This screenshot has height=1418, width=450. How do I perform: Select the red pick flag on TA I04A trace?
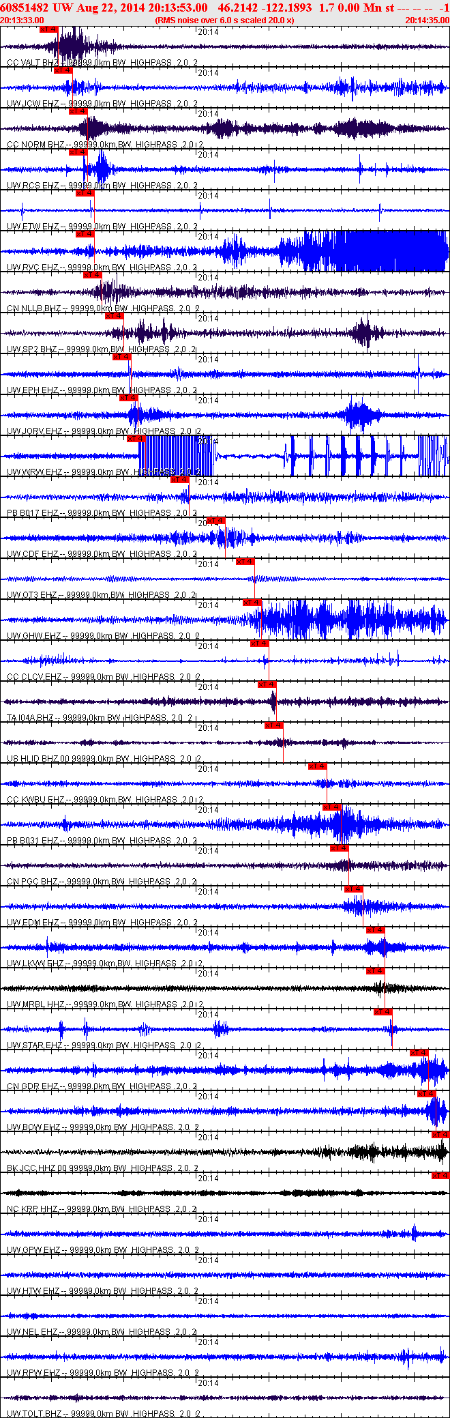(x=267, y=684)
